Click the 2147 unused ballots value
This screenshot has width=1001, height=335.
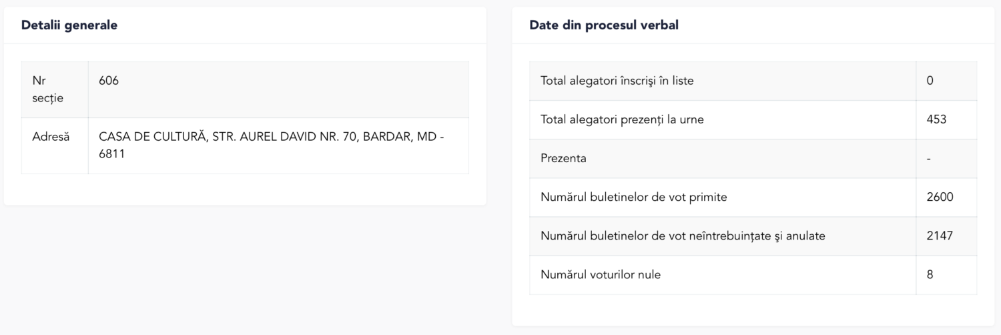[x=940, y=236]
